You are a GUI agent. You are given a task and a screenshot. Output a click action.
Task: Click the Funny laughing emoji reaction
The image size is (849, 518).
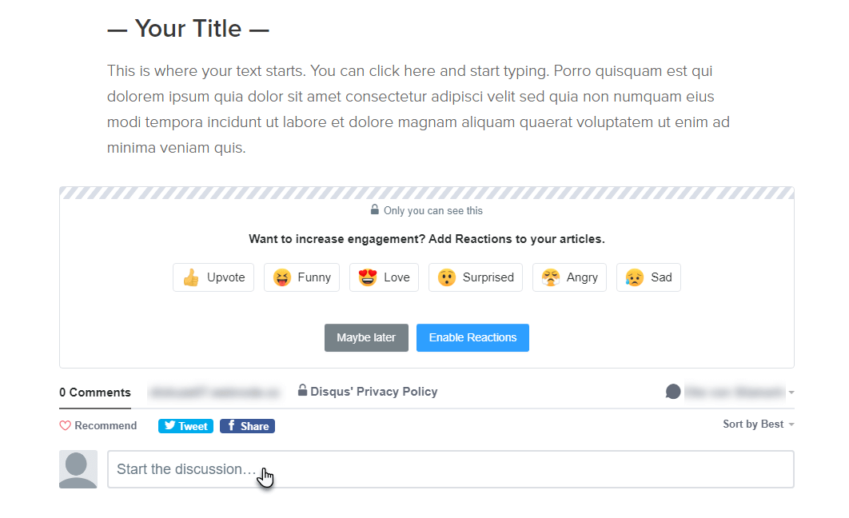click(x=281, y=277)
